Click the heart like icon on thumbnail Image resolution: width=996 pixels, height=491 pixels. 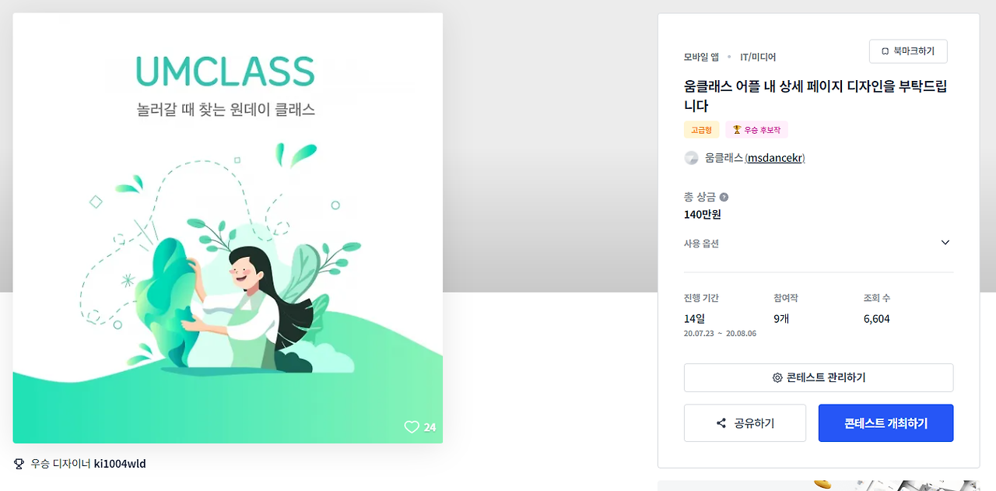[x=412, y=427]
